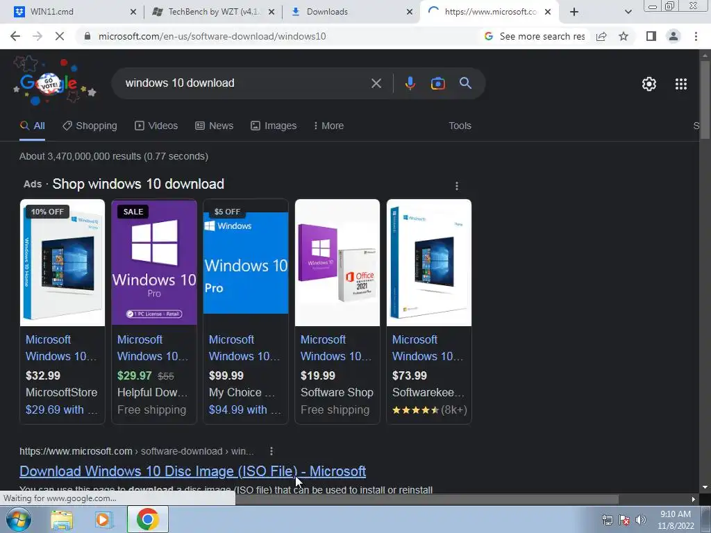This screenshot has height=533, width=711.
Task: Click See more search results chip
Action: pos(535,36)
